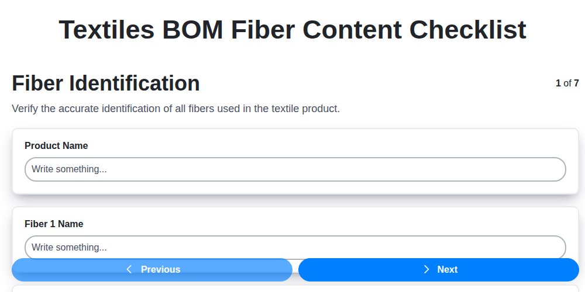The width and height of the screenshot is (585, 292).
Task: Click the left chevron icon beside Previous
Action: [129, 269]
